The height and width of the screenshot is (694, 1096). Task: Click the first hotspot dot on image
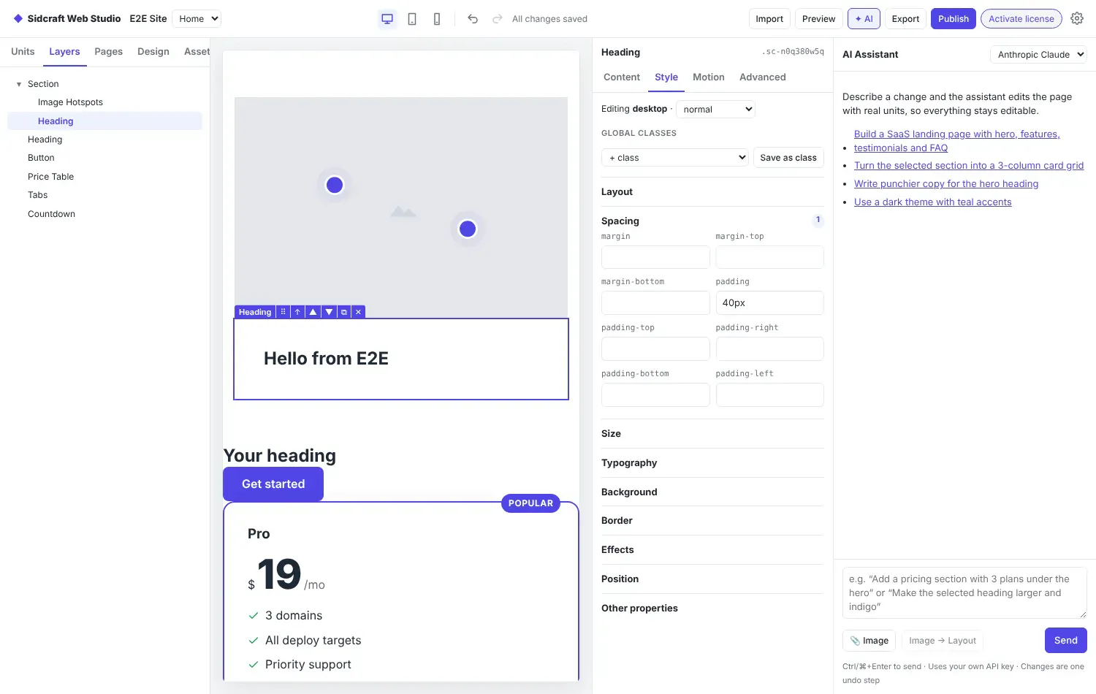click(335, 185)
